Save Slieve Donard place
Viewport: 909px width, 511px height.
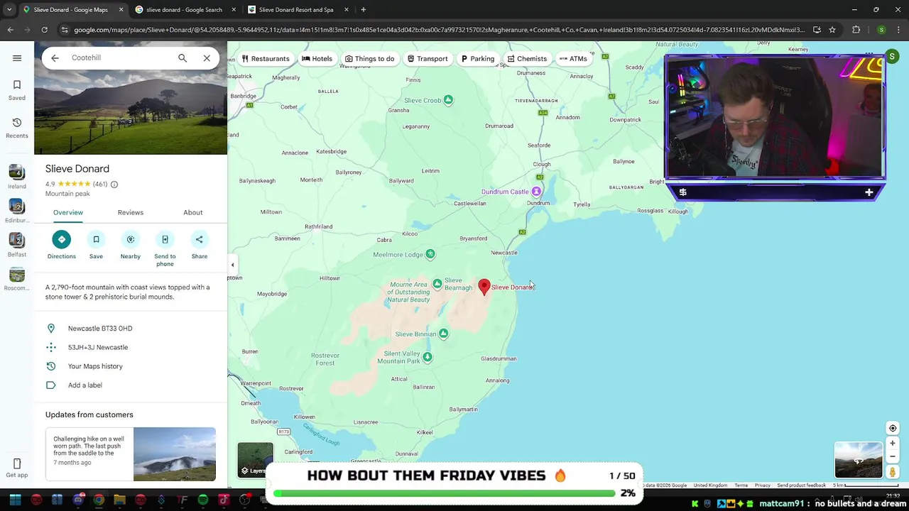point(96,245)
